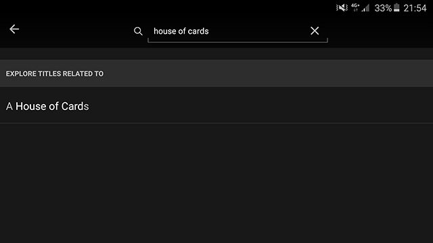Tap the 33% battery percentage text

383,8
